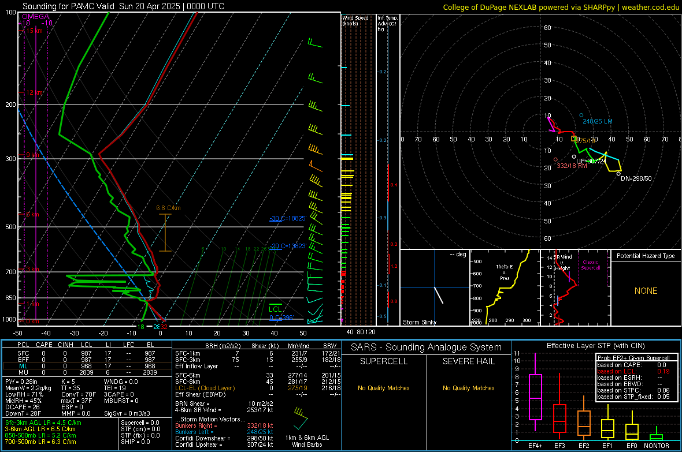This screenshot has height=452, width=682.
Task: Click the '6.8 C/km' lapse rate label
Action: click(168, 208)
